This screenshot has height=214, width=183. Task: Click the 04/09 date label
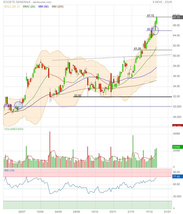pos(58,212)
